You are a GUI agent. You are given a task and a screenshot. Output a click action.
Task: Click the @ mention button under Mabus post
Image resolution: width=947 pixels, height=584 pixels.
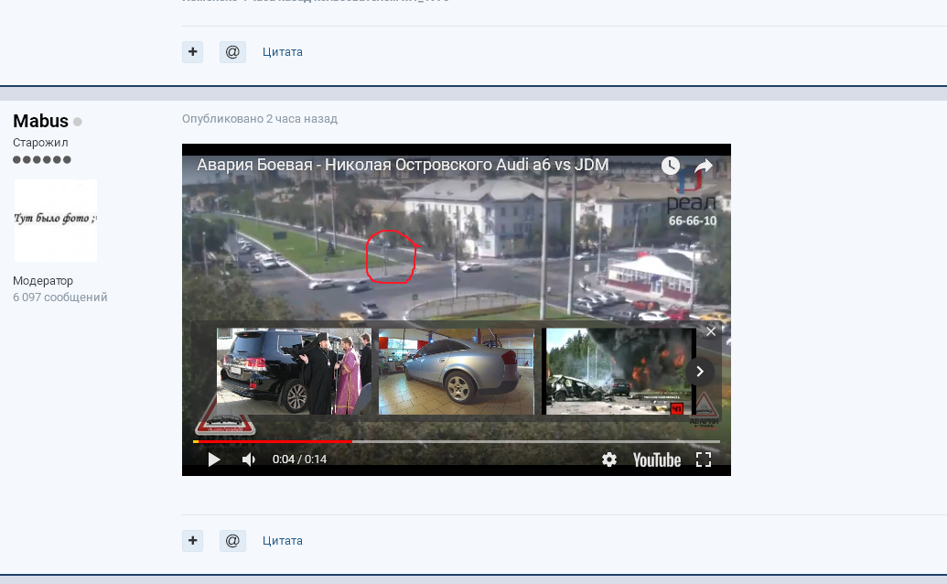pos(232,540)
